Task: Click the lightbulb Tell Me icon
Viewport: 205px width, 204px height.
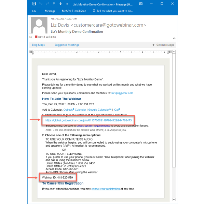Action: 94,11
